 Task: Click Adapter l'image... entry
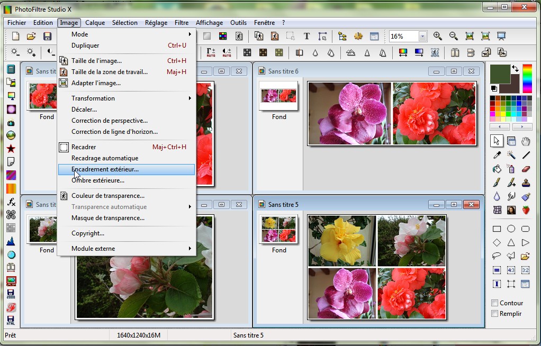click(127, 83)
